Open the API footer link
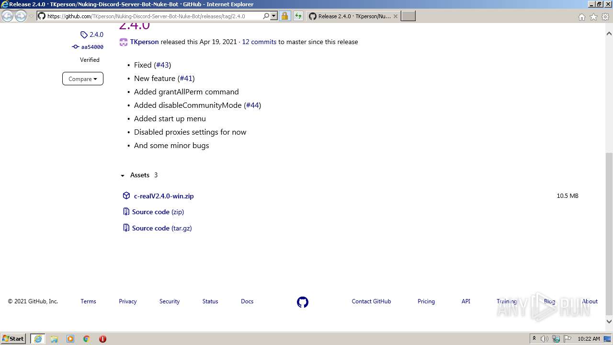Screen dimensions: 613x345 click(x=466, y=301)
